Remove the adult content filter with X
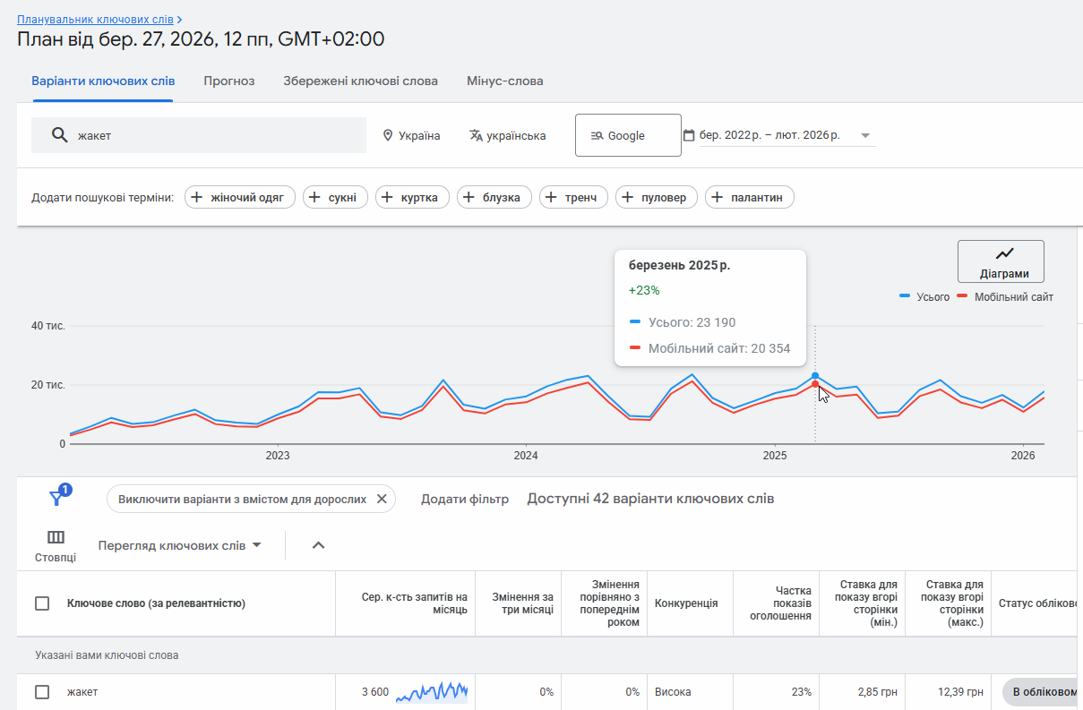1083x710 pixels. point(381,499)
